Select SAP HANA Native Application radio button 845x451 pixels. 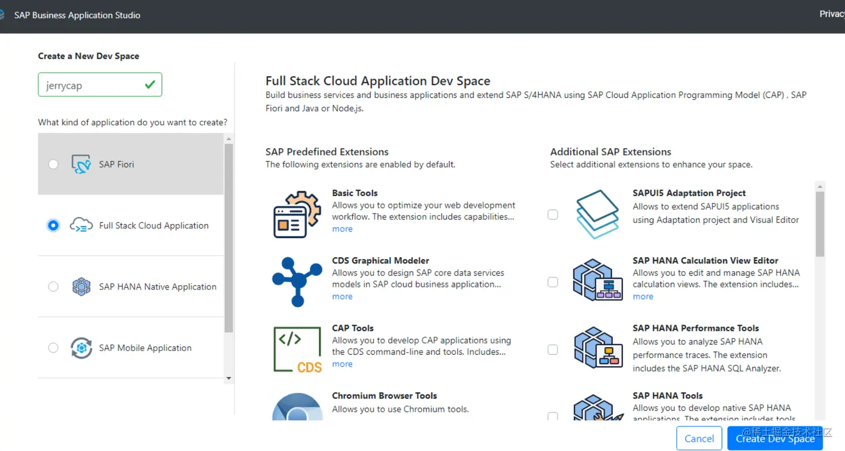pyautogui.click(x=53, y=287)
